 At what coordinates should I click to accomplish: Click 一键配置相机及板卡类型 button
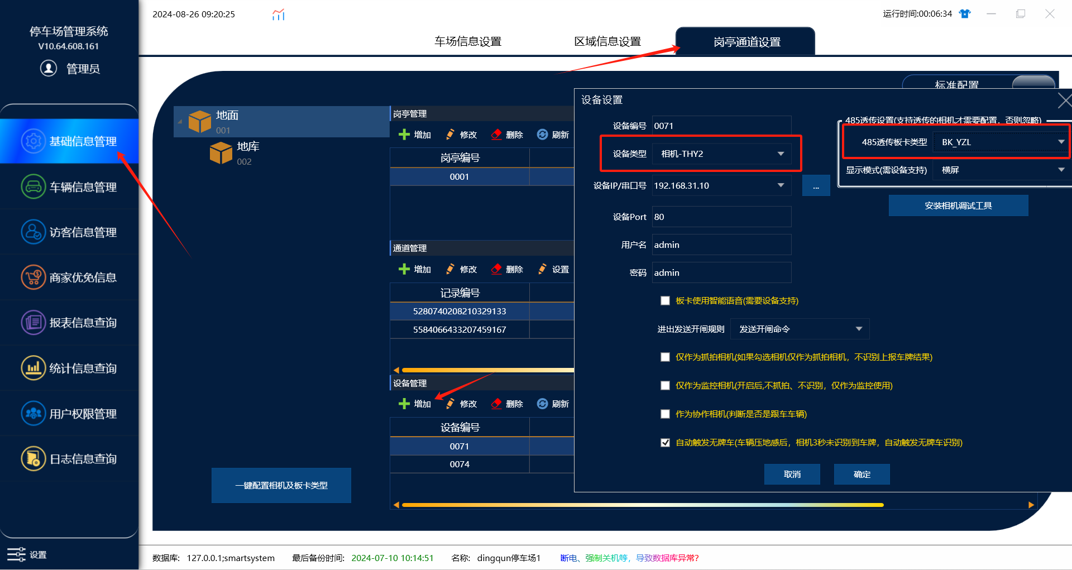(x=281, y=485)
